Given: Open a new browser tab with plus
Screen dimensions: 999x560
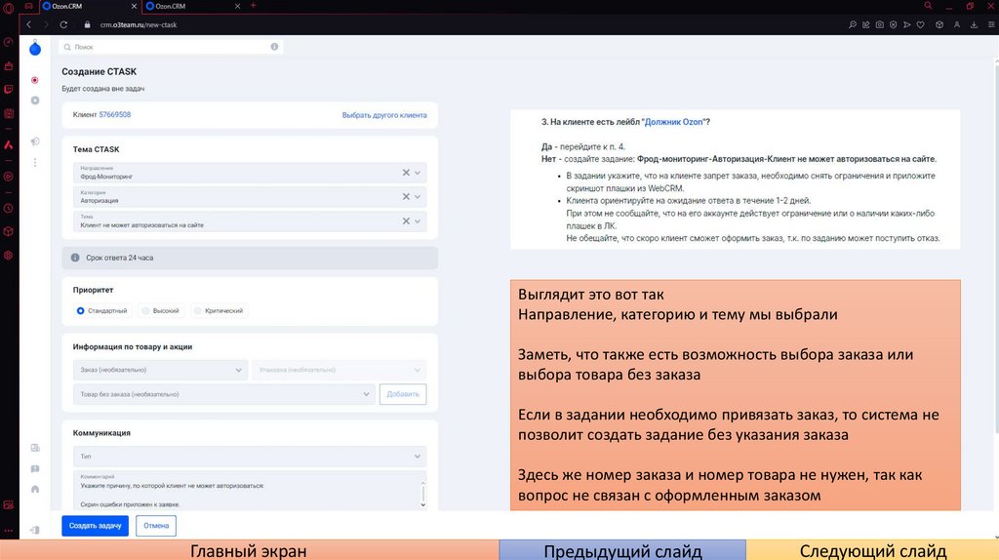Looking at the screenshot, I should point(253,6).
